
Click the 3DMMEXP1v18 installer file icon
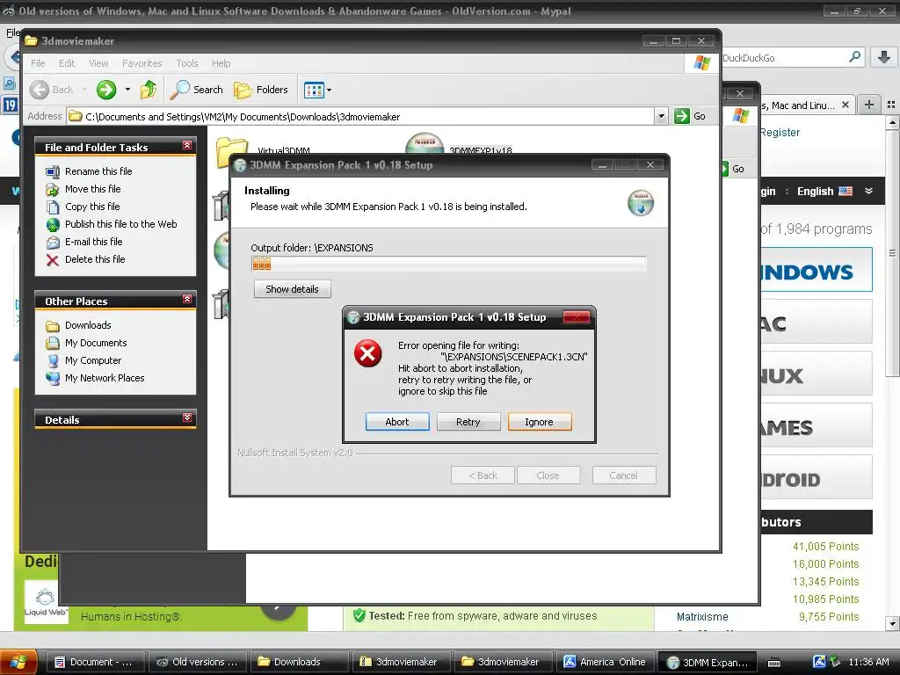(x=425, y=143)
